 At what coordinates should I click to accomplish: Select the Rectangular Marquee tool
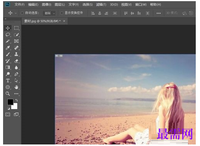16,28
